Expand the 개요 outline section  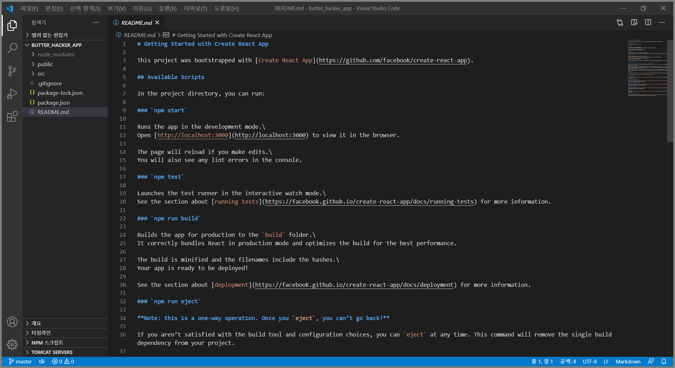(65, 323)
